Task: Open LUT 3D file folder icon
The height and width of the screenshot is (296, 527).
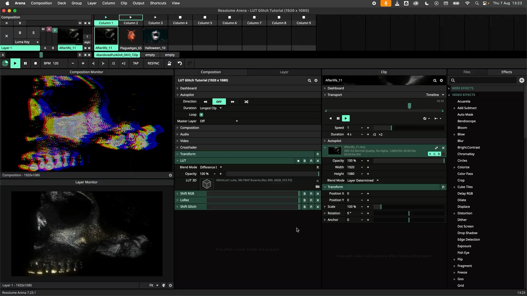Action: [x=318, y=187]
